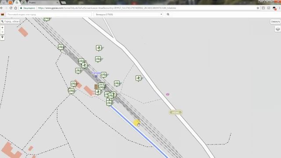Click the extension icon with red badge
The height and width of the screenshot is (158, 281).
tap(274, 8)
